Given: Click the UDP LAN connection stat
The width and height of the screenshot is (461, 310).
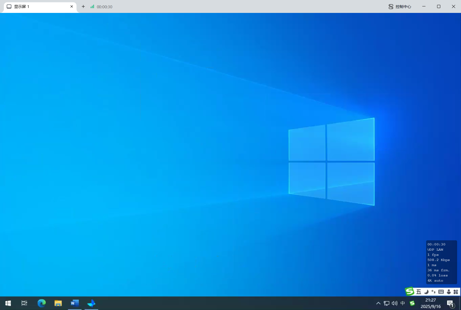Looking at the screenshot, I should coord(435,250).
